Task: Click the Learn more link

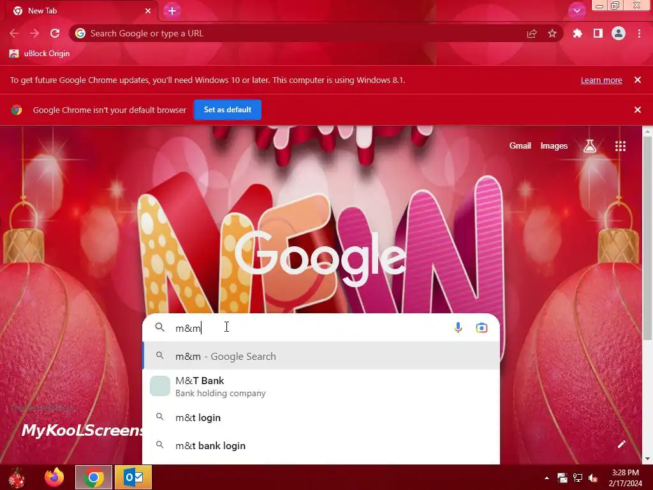Action: (601, 80)
